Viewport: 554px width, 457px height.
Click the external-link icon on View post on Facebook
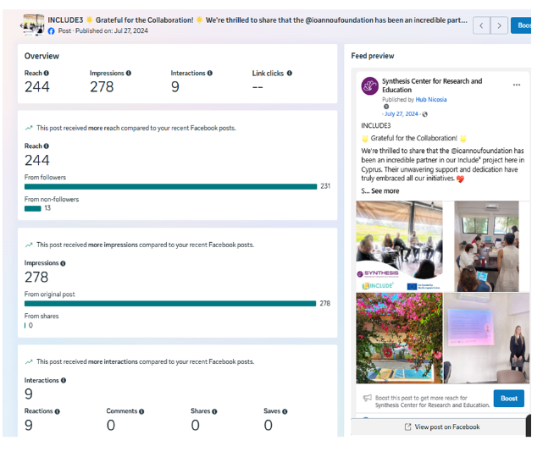(x=407, y=427)
